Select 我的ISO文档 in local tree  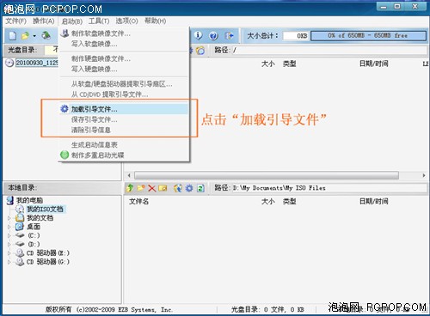45,209
